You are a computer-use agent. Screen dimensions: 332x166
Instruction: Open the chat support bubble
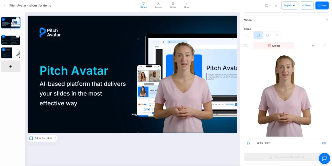click(x=324, y=158)
